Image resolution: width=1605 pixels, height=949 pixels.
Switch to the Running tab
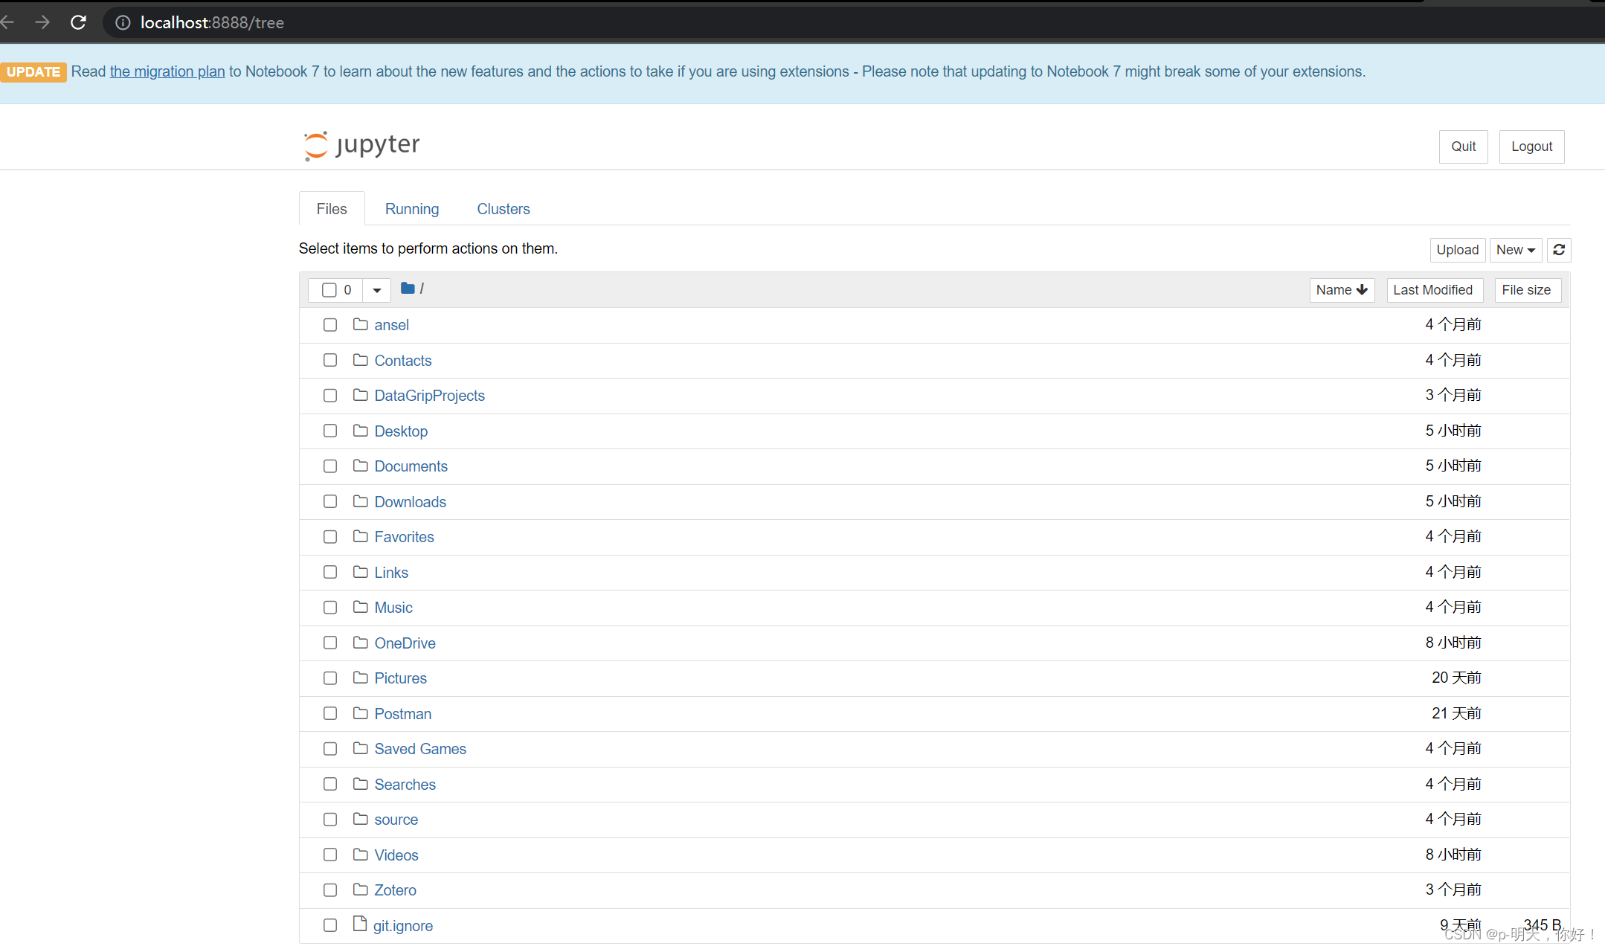[x=412, y=209]
